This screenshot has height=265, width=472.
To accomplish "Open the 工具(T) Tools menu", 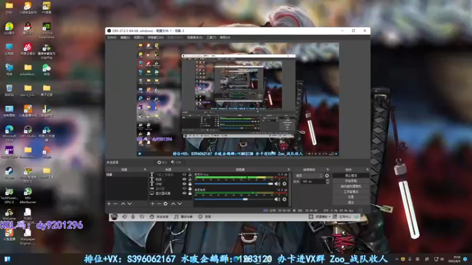I will click(x=211, y=38).
